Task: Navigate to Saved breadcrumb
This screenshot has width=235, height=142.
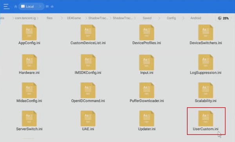Action: (x=147, y=18)
